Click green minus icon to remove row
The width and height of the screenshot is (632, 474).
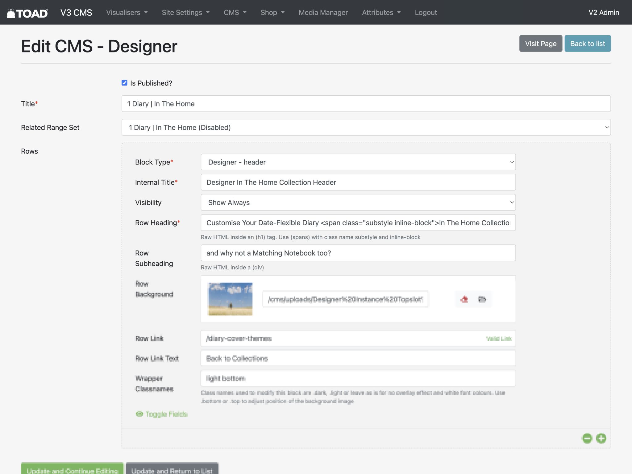point(587,438)
